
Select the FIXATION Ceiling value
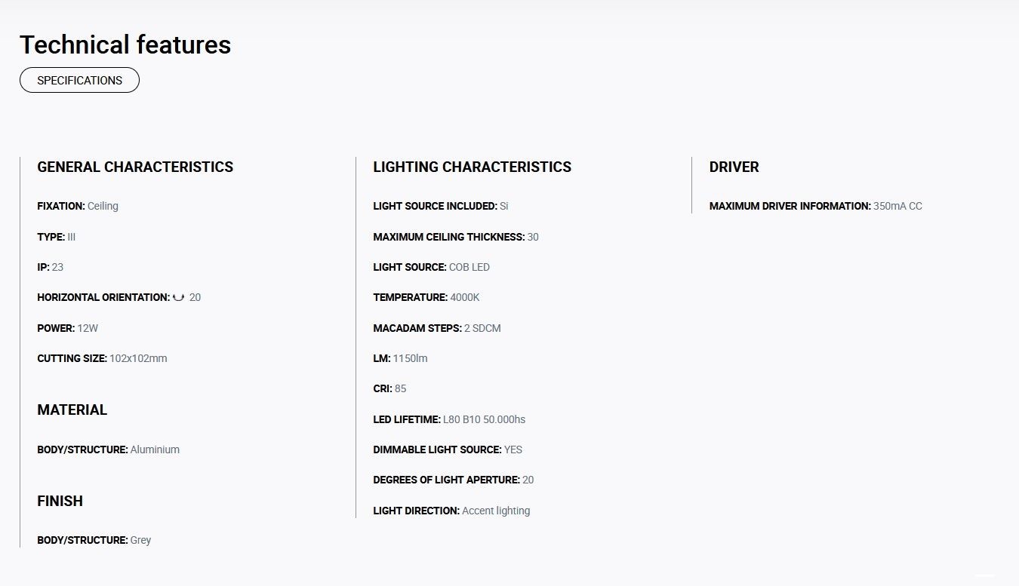(x=103, y=206)
